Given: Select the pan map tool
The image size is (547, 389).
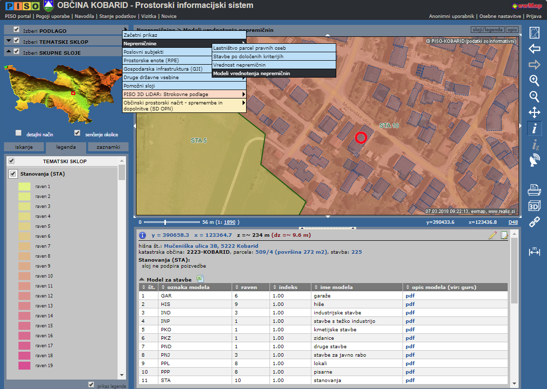Looking at the screenshot, I should tap(534, 112).
